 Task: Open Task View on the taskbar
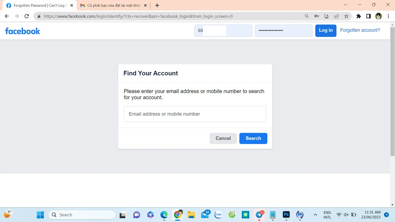coord(123,215)
